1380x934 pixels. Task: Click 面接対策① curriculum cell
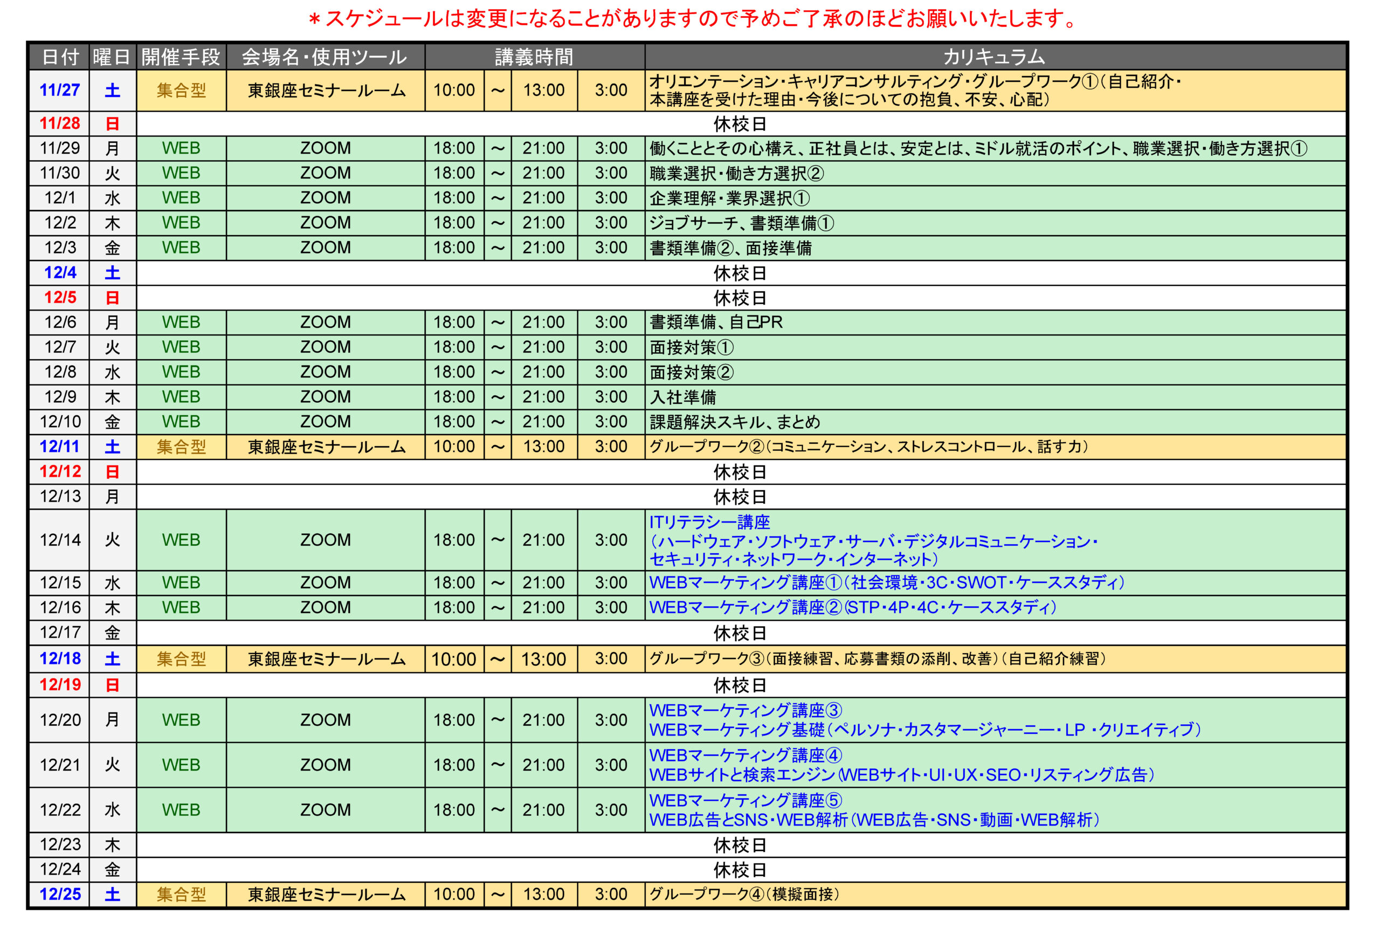point(995,347)
